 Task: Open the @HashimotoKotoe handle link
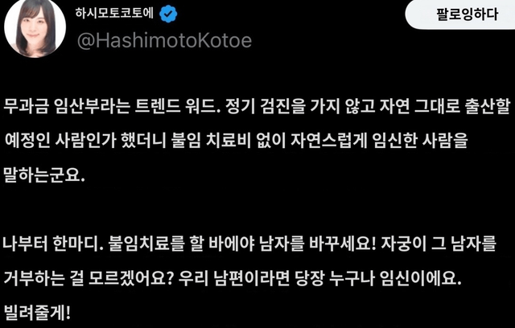coord(164,41)
